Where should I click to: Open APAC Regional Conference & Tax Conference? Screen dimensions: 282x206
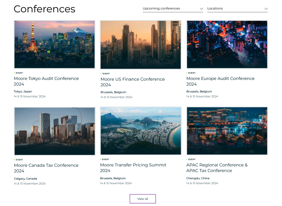pyautogui.click(x=217, y=168)
